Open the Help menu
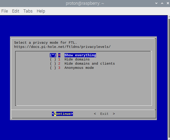 coord(41,11)
